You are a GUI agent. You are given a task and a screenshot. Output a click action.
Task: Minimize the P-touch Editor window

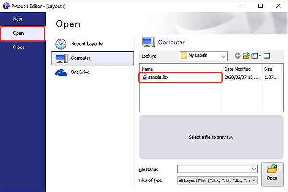click(242, 6)
